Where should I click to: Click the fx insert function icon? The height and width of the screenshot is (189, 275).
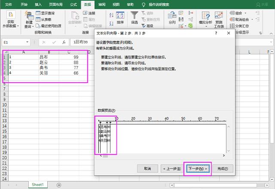[64, 42]
